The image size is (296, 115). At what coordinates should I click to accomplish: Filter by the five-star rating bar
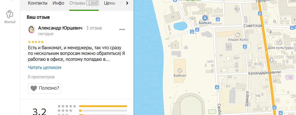tap(103, 106)
